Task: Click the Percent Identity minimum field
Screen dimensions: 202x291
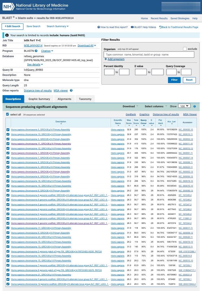Action: (x=109, y=72)
